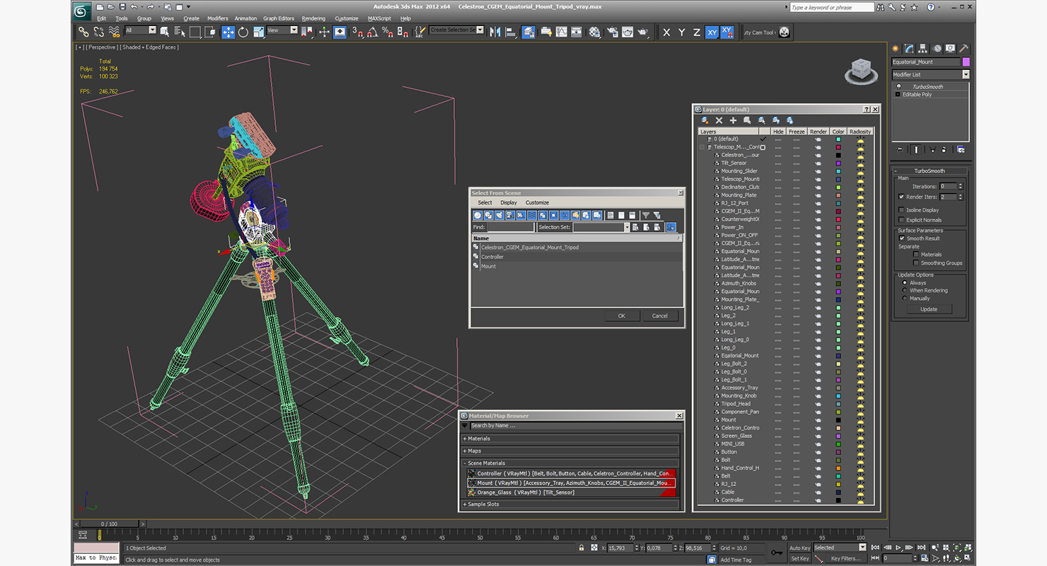Image resolution: width=1047 pixels, height=566 pixels.
Task: Open the Utilities hammer panel tab
Action: [x=963, y=49]
